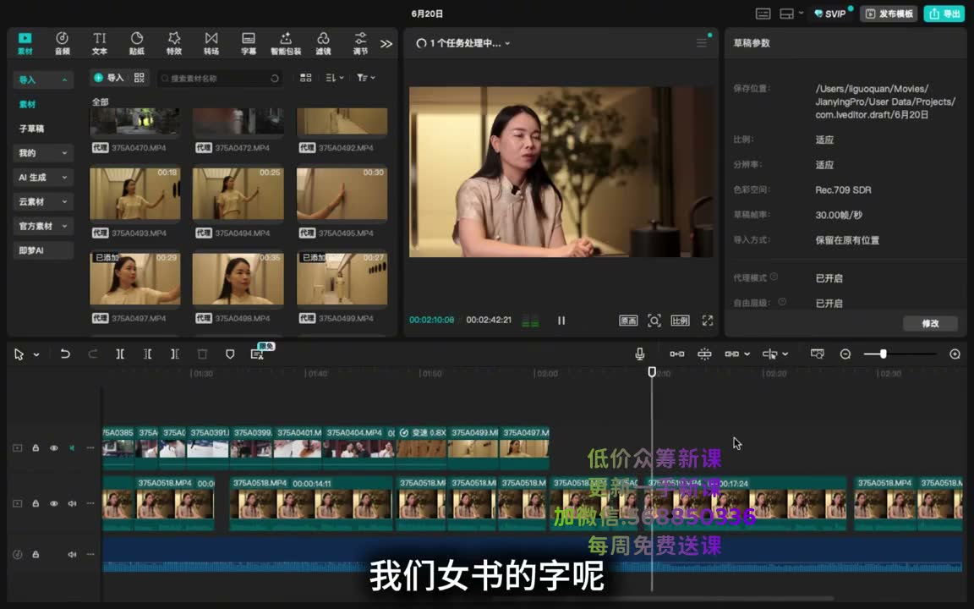Collapse the 导入 sidebar section
974x609 pixels.
tap(64, 80)
